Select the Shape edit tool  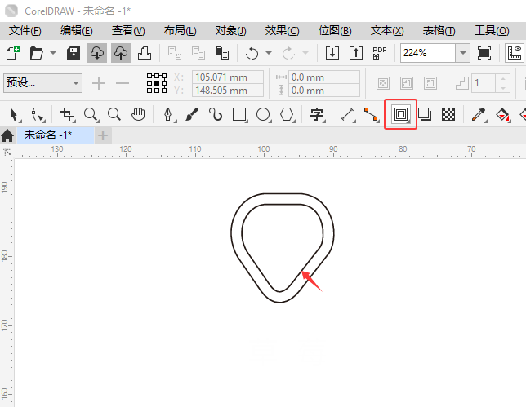(x=38, y=114)
